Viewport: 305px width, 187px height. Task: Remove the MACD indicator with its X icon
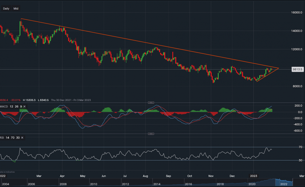(x=24, y=106)
